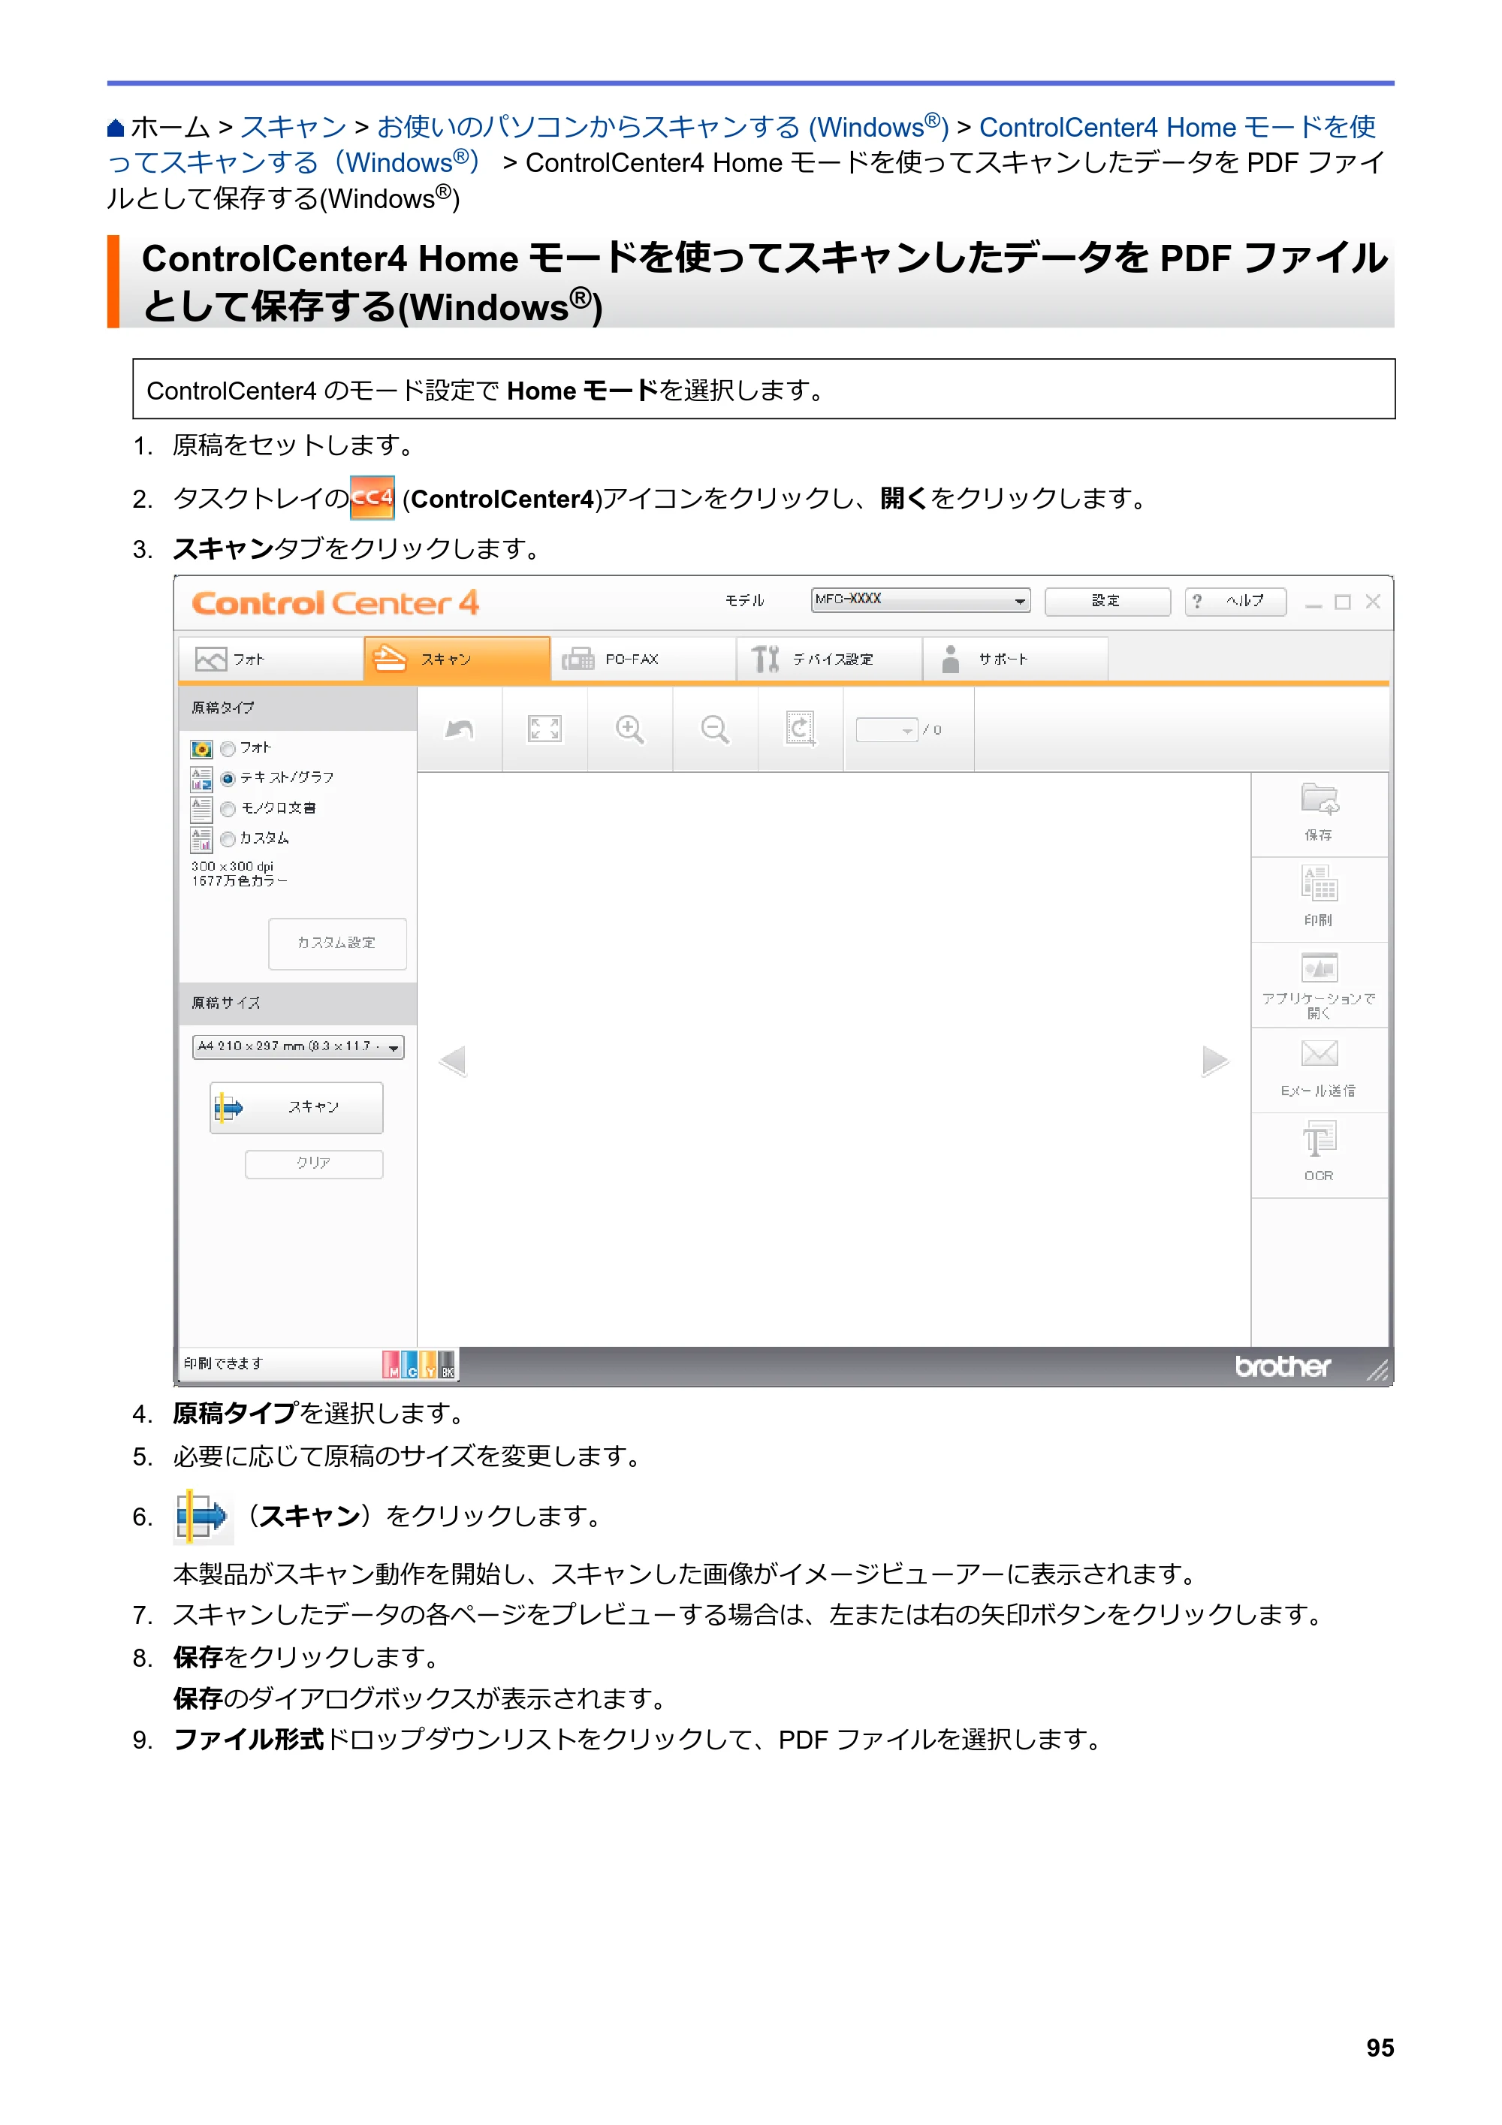Image resolution: width=1502 pixels, height=2125 pixels.
Task: Switch to the フォト tab
Action: 270,659
